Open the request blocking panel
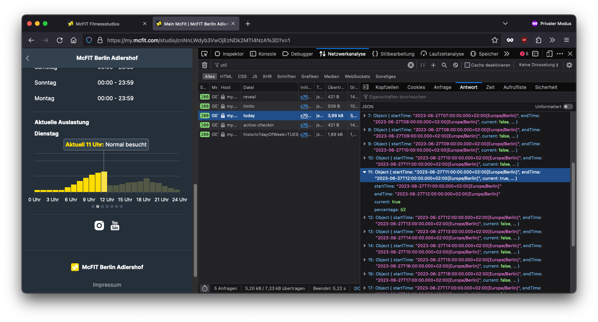Viewport: 598px width, 322px height. [456, 65]
